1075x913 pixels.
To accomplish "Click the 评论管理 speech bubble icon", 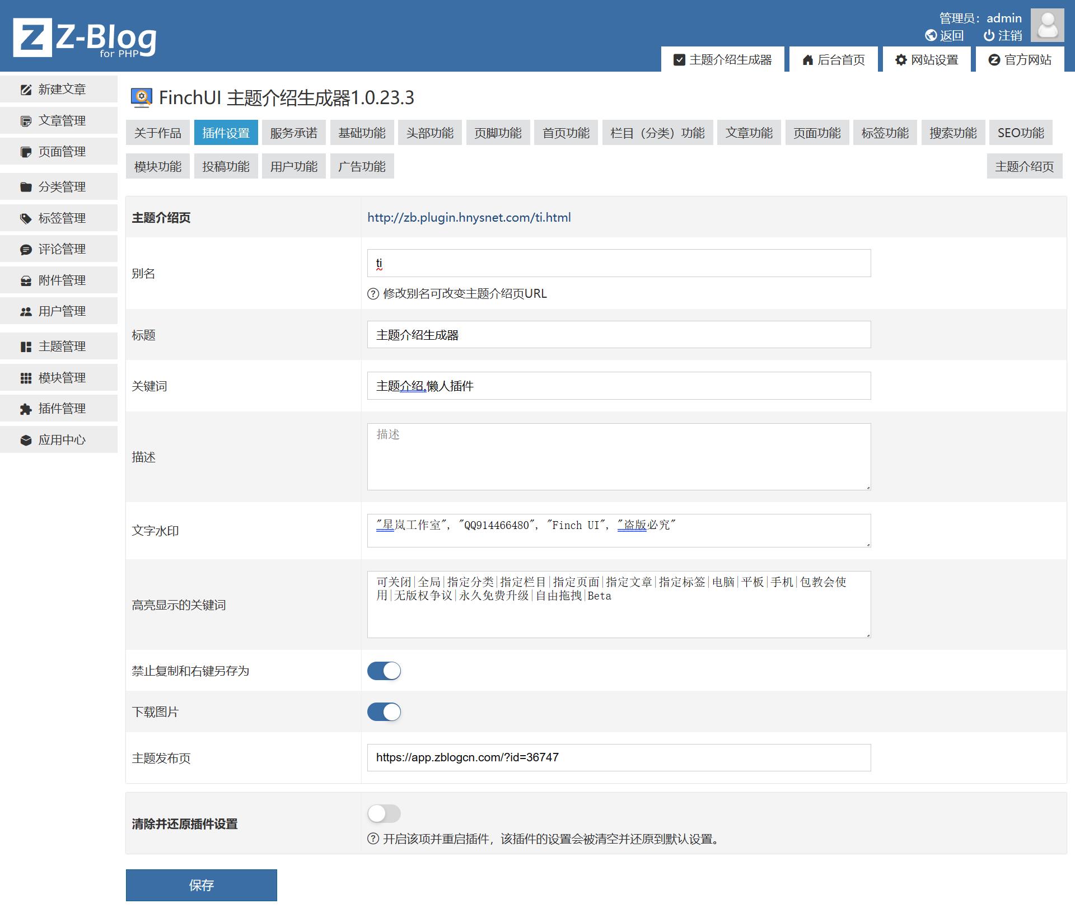I will pyautogui.click(x=26, y=250).
